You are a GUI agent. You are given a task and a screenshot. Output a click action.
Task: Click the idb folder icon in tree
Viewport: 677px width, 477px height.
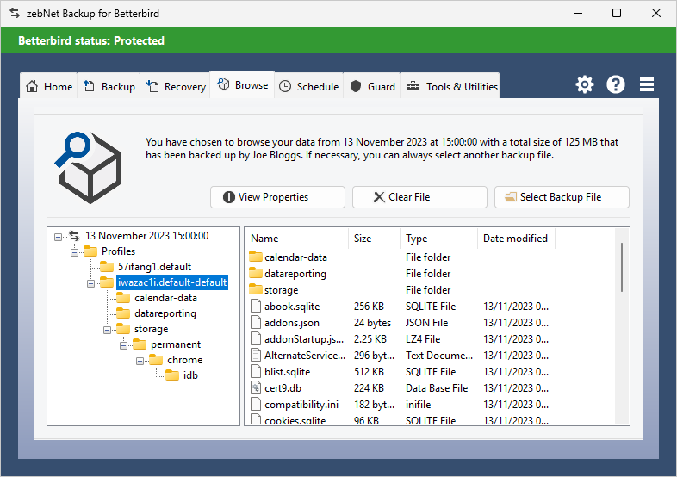172,375
